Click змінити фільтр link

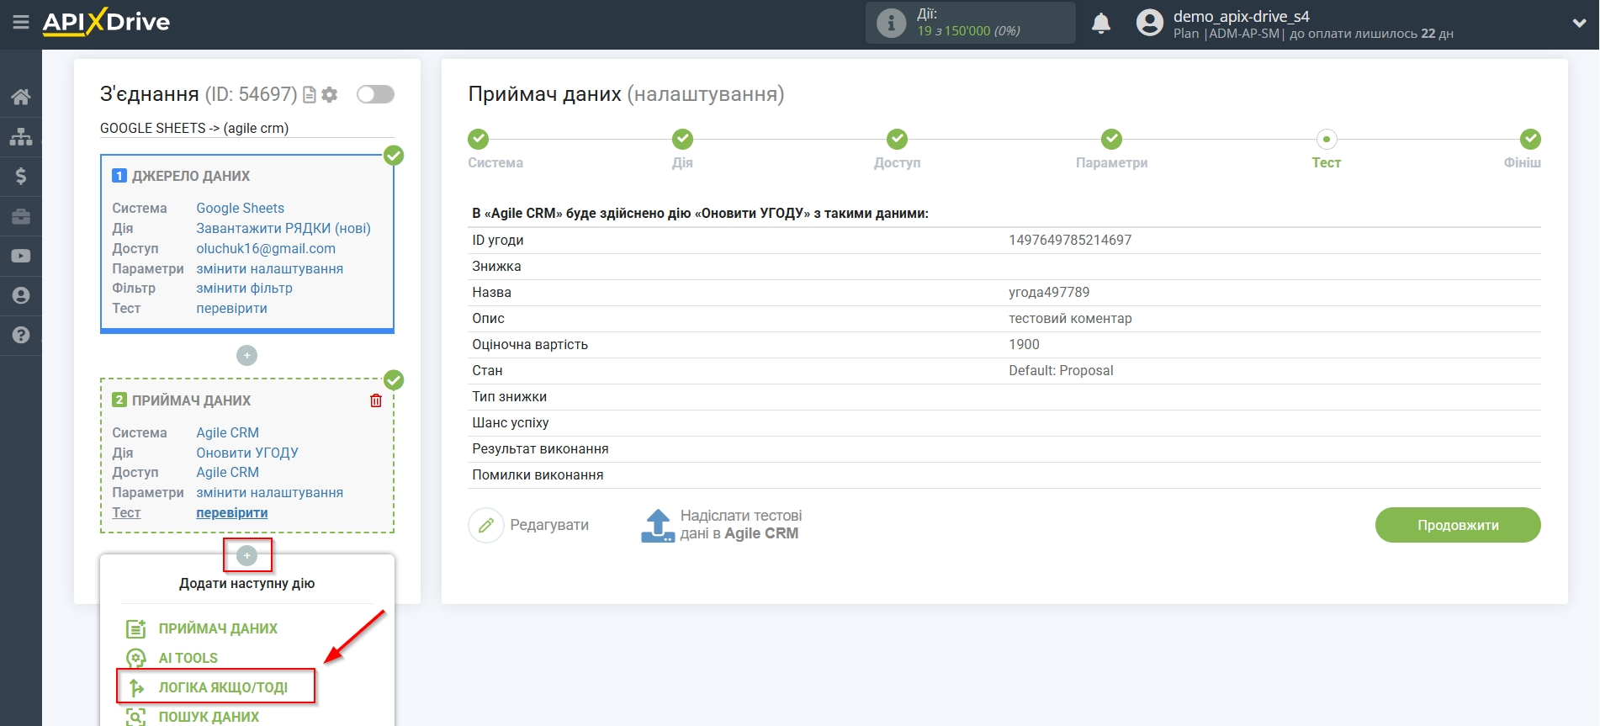click(x=244, y=288)
